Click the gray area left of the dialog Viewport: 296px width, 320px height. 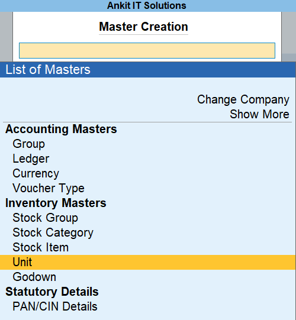[6, 36]
